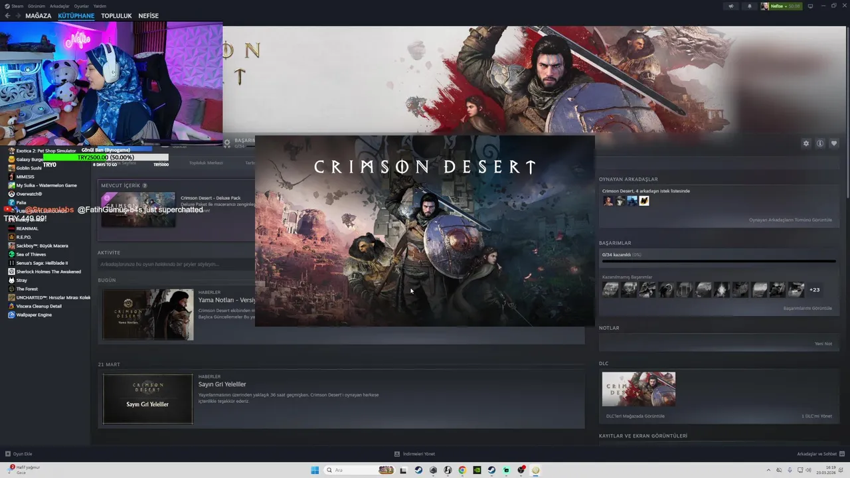Click Oynayan Arkadaşların Tümünü Görüntüle link

tap(790, 220)
